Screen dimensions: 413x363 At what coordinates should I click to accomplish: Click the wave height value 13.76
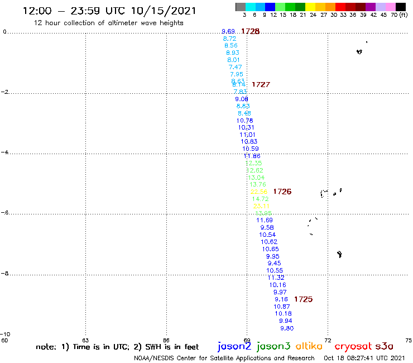pos(258,184)
